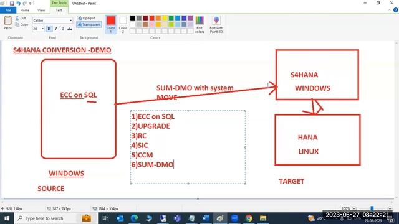The height and width of the screenshot is (224, 399).
Task: Click the 'TARGET' label on canvas
Action: point(291,181)
